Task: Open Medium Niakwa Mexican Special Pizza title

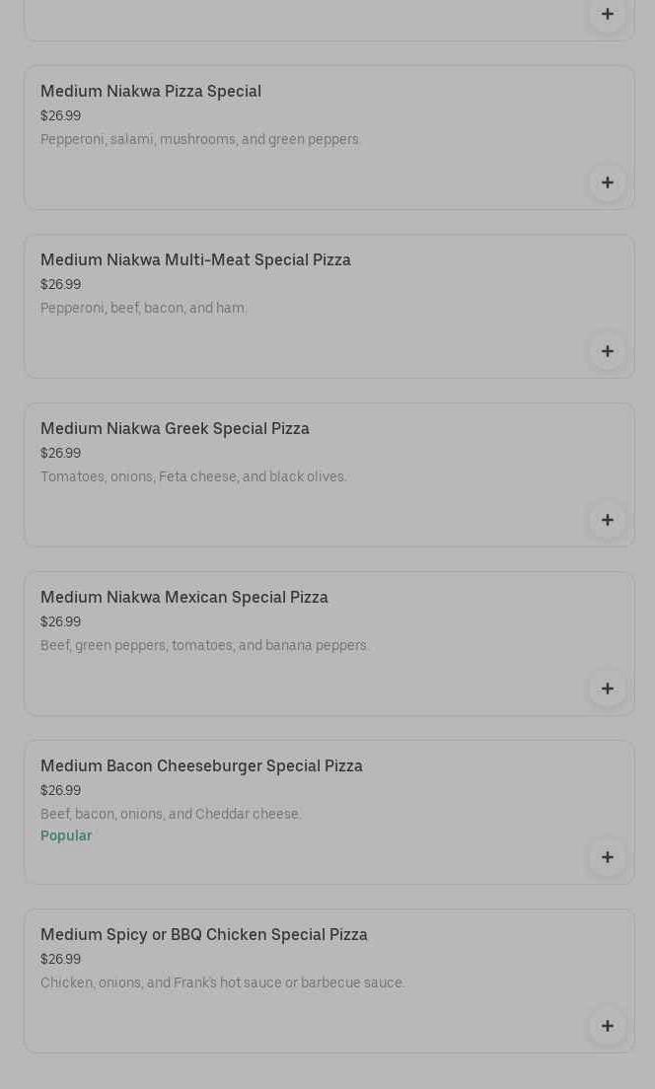Action: pos(184,598)
